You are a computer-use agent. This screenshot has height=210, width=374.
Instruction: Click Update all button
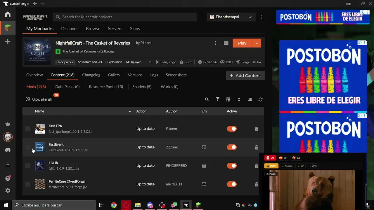(39, 99)
